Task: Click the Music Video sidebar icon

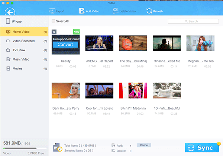Action: tap(8, 59)
